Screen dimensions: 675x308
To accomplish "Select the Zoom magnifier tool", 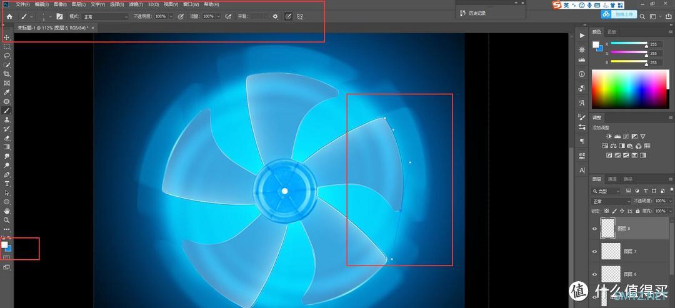I will [7, 220].
